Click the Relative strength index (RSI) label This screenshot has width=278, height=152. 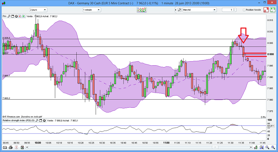coord(19,121)
